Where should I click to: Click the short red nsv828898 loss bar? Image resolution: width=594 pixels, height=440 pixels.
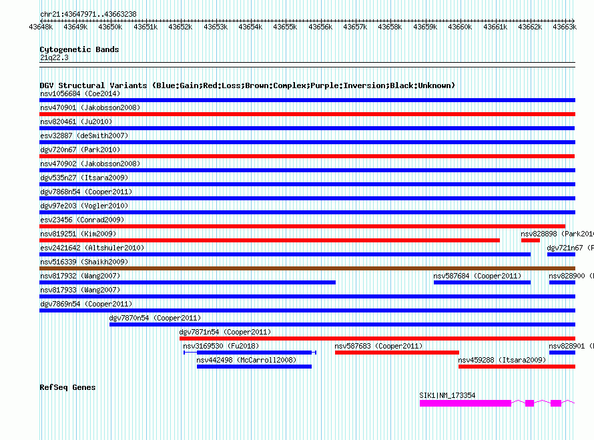[x=531, y=240]
